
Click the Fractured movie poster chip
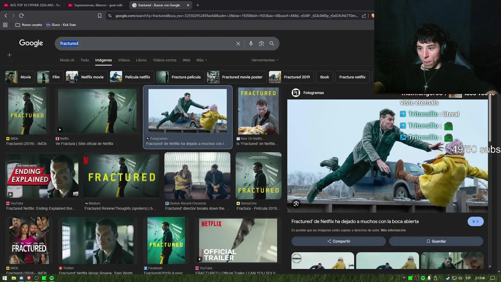236,77
